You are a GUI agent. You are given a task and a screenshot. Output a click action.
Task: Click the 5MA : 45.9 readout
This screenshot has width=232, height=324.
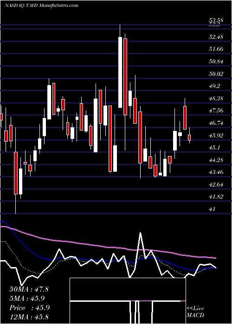pyautogui.click(x=27, y=299)
